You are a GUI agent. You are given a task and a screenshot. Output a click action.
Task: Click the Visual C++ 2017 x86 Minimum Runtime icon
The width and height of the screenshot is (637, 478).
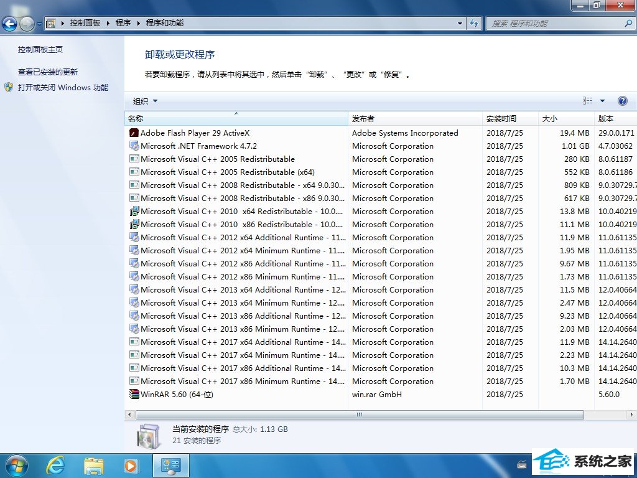coord(134,382)
